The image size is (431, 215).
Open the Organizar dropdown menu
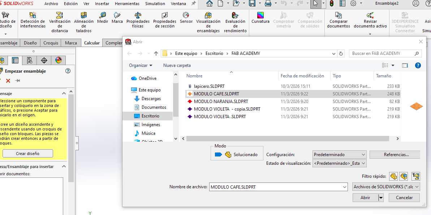click(141, 65)
